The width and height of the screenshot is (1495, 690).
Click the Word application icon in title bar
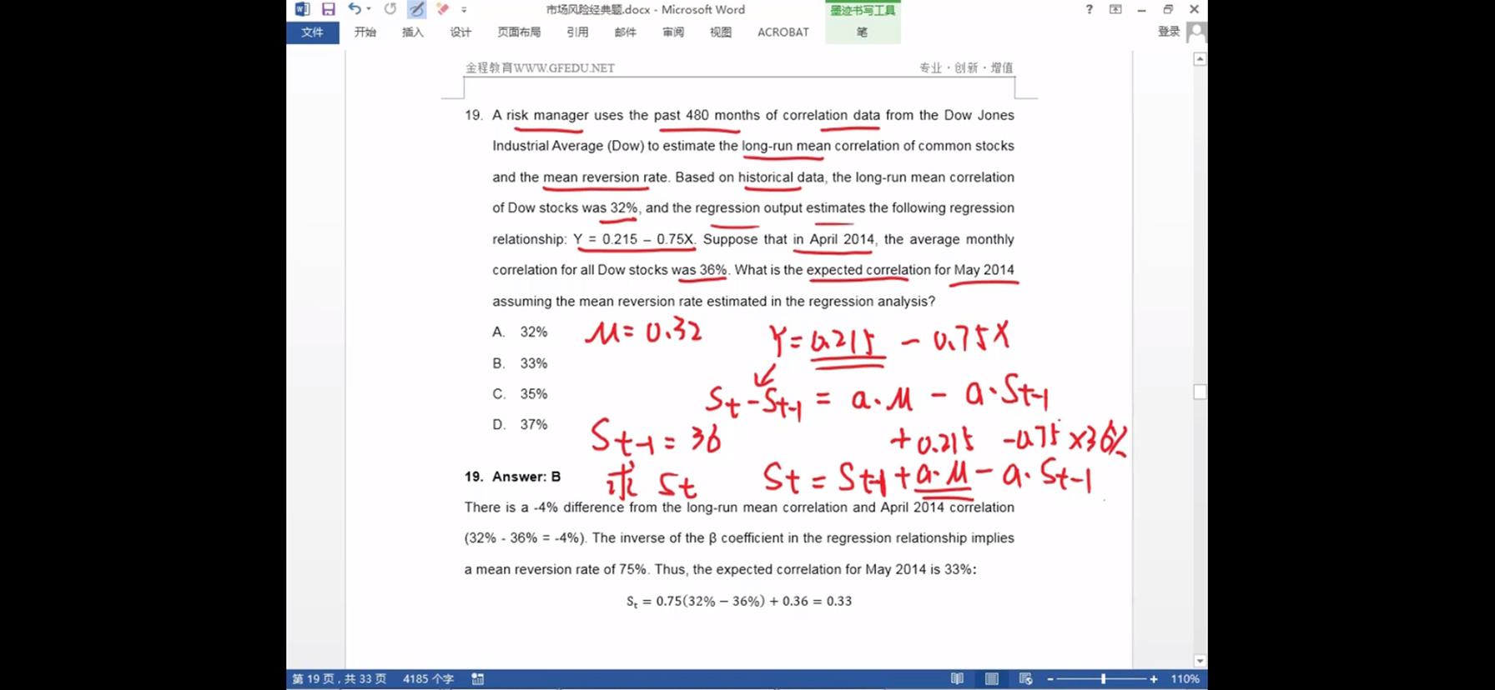(302, 9)
